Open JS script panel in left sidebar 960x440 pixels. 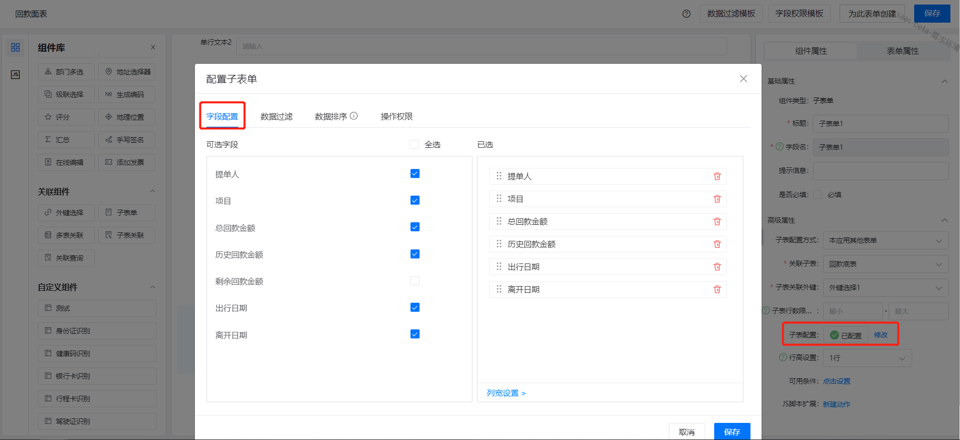click(x=15, y=74)
